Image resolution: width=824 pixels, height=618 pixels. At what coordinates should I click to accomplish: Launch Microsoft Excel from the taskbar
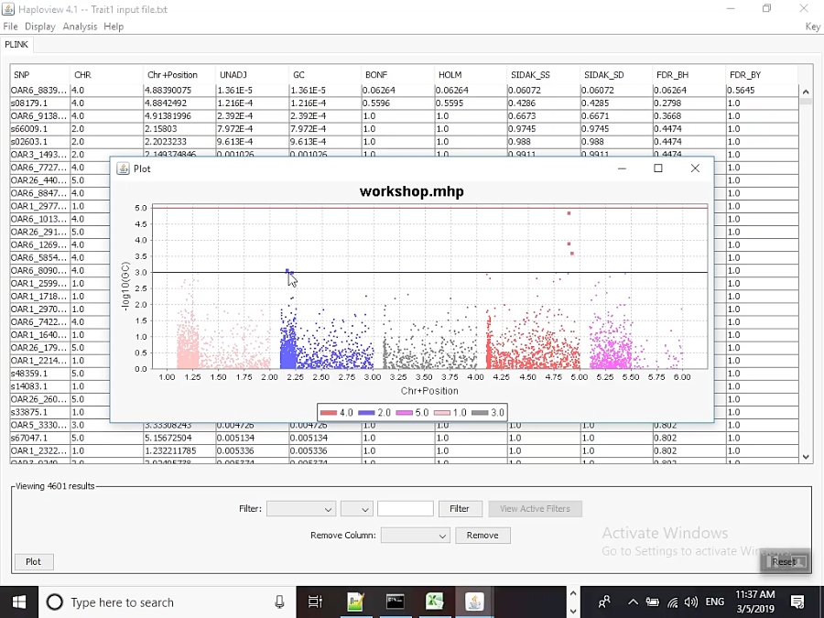[435, 602]
